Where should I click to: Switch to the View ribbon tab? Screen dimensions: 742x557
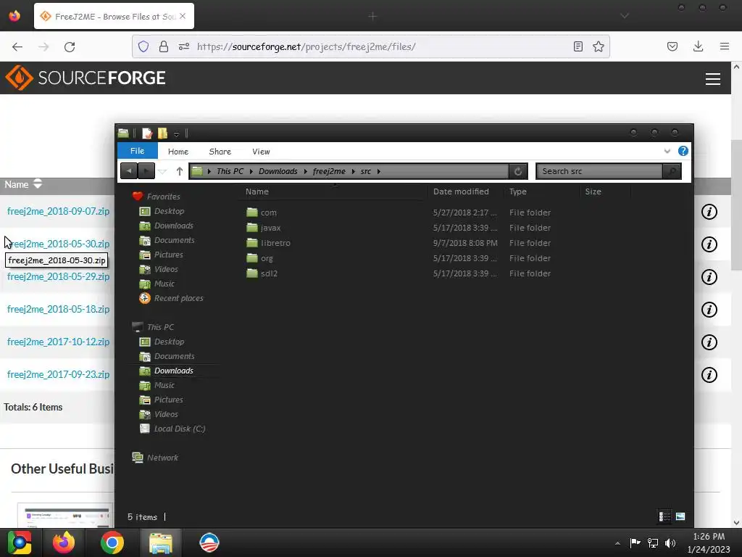pyautogui.click(x=261, y=152)
